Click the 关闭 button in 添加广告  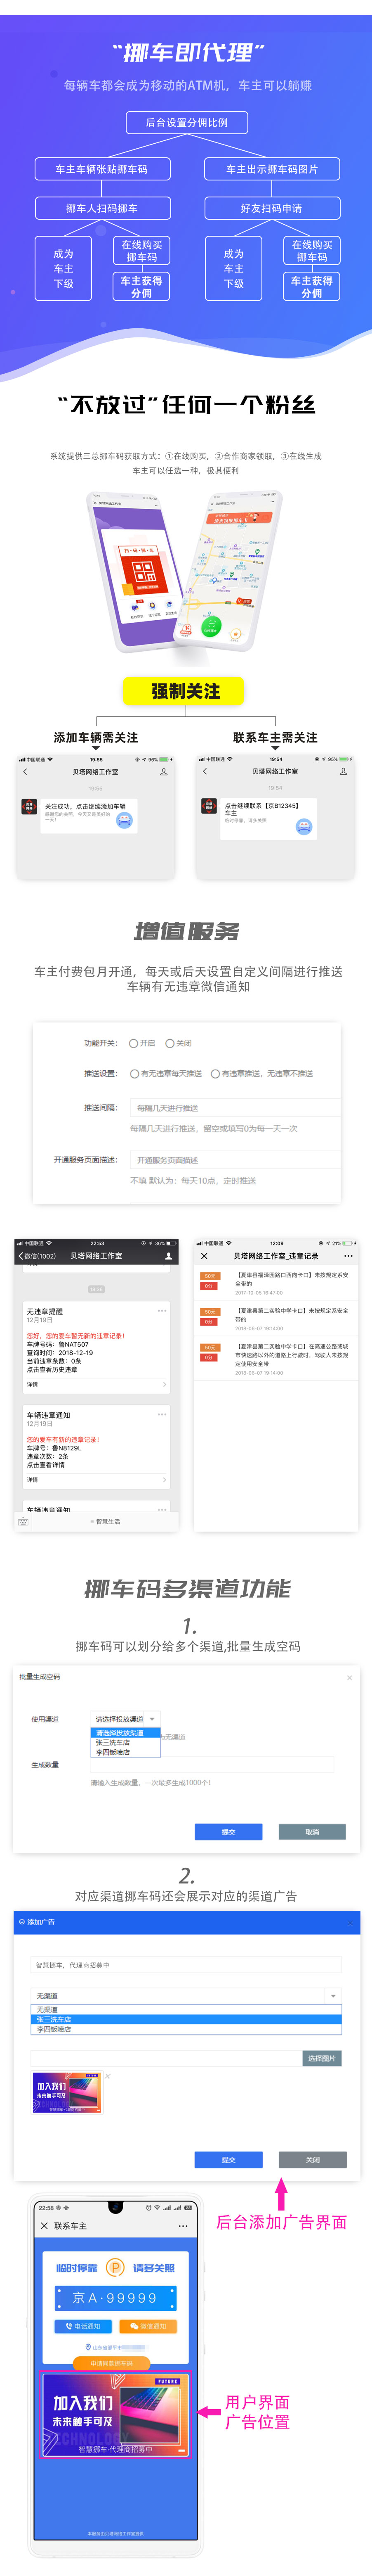[x=312, y=2160]
